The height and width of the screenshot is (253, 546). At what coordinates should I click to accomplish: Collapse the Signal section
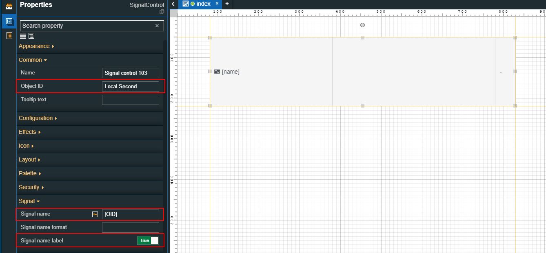[x=29, y=201]
